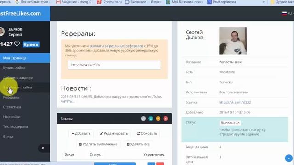This screenshot has height=165, width=294.
Task: Click the order's 100% progress bar
Action: [x=115, y=164]
